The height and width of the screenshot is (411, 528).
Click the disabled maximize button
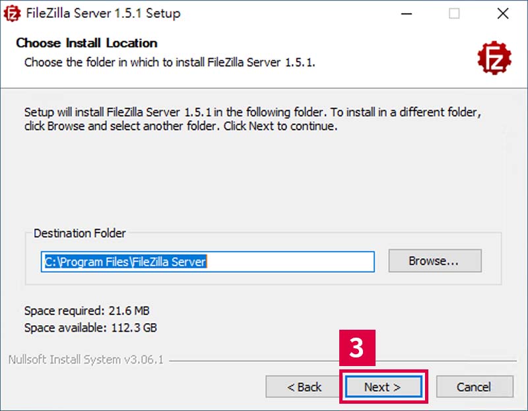pyautogui.click(x=454, y=14)
